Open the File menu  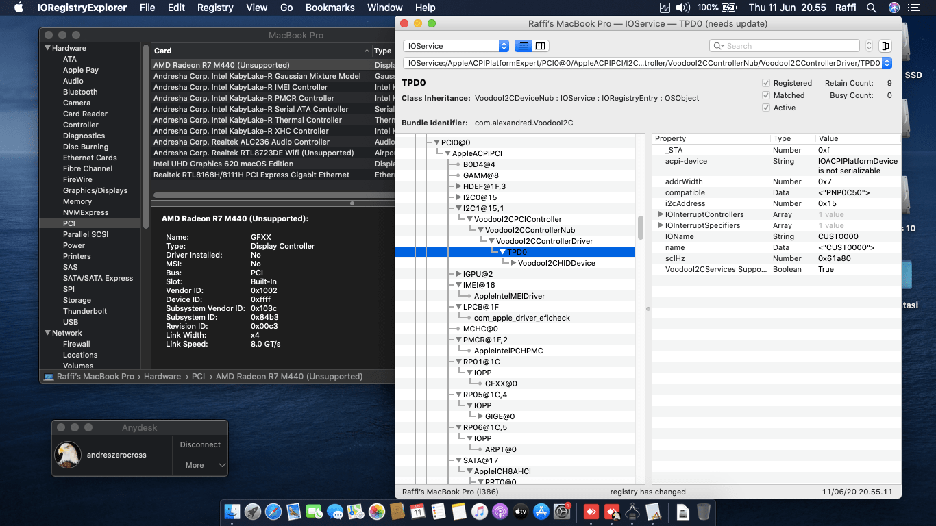[147, 8]
